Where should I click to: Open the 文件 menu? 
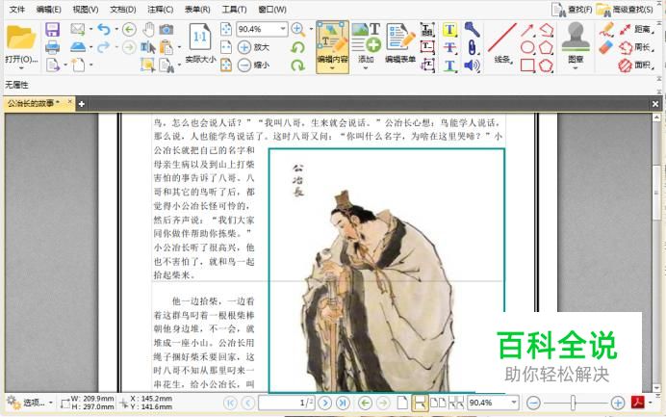click(17, 9)
